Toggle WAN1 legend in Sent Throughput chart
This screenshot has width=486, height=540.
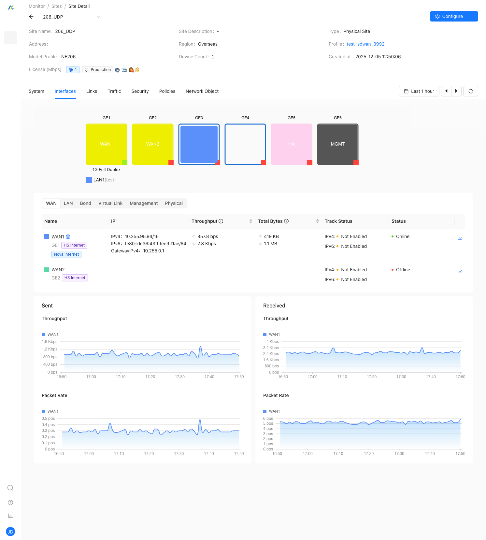(x=50, y=334)
